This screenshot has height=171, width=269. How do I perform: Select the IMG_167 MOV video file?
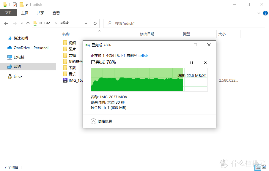click(73, 80)
